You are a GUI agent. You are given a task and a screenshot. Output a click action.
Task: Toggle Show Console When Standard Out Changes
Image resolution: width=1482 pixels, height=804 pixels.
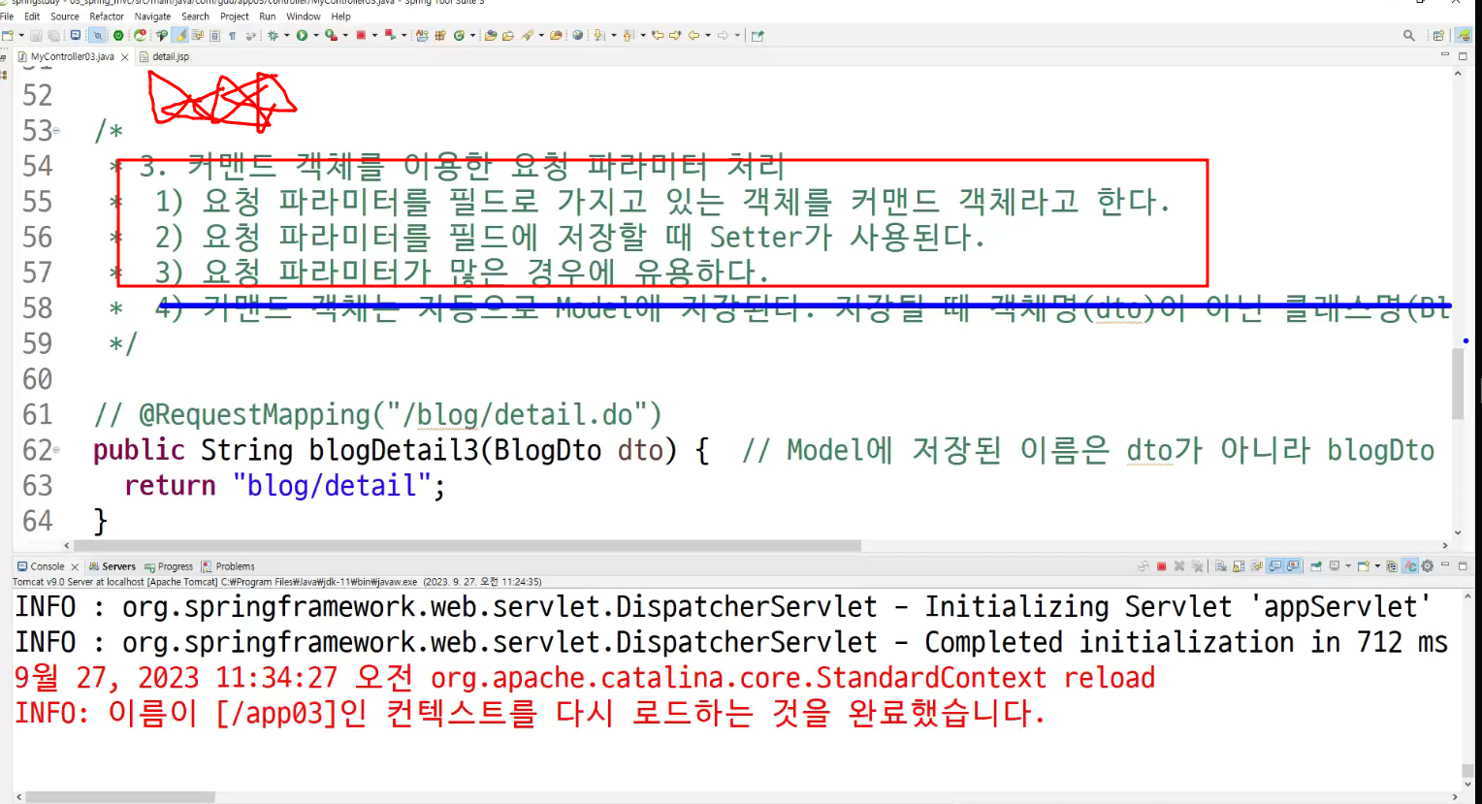tap(1274, 566)
